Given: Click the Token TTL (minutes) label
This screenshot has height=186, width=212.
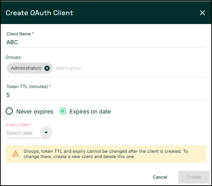Looking at the screenshot, I should pyautogui.click(x=28, y=87).
